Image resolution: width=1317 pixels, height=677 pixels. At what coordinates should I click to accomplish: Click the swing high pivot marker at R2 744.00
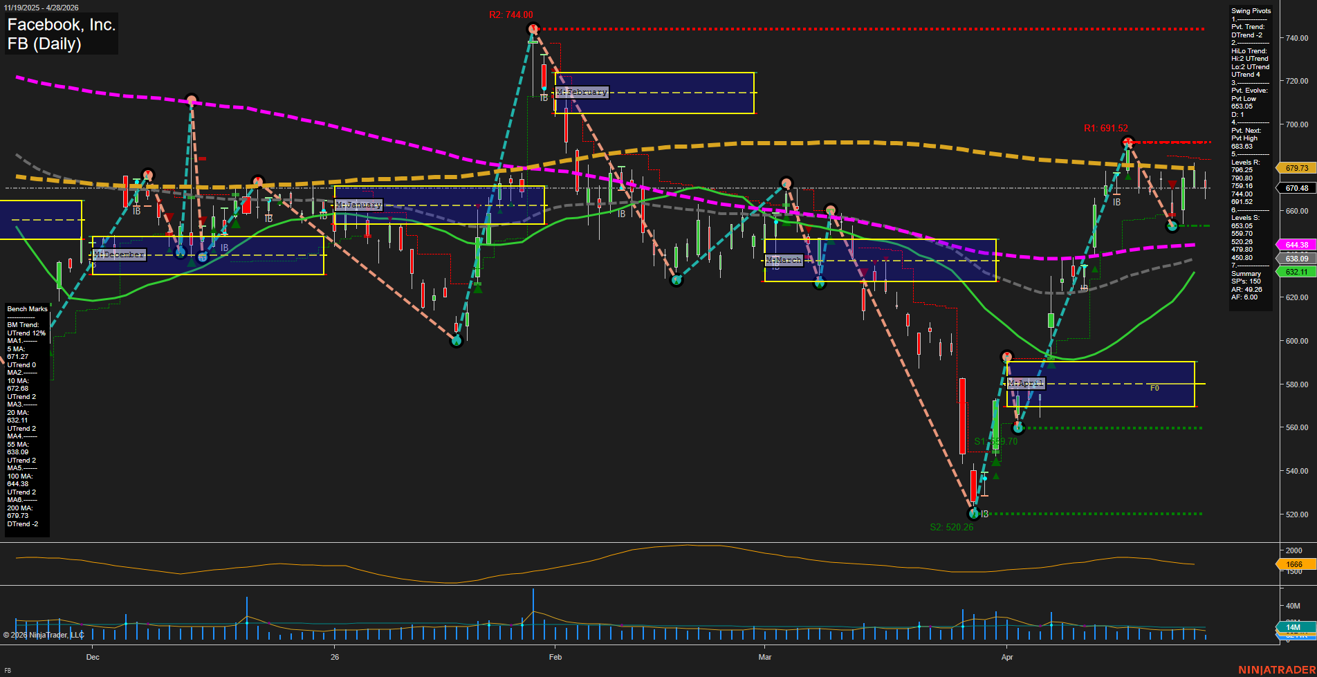tap(533, 29)
